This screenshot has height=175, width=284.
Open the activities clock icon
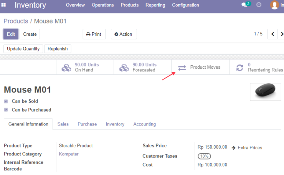pos(259,5)
